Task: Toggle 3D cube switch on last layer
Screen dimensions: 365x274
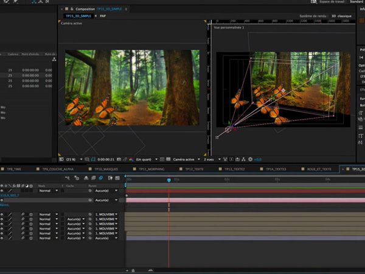Action: [x=31, y=238]
